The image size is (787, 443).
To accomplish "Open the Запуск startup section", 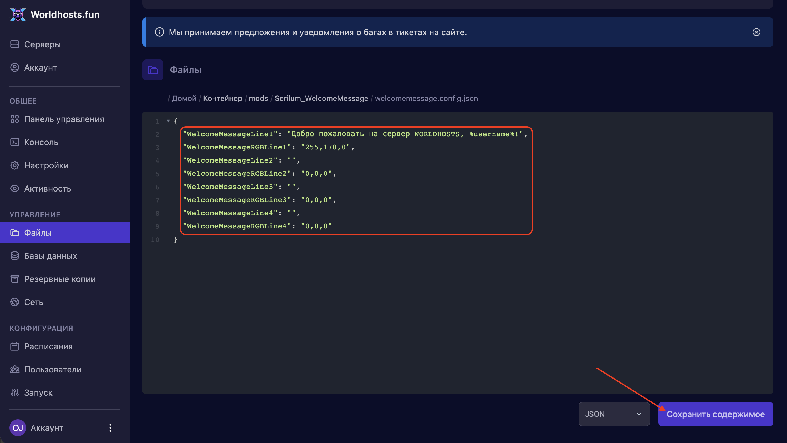I will pyautogui.click(x=38, y=392).
